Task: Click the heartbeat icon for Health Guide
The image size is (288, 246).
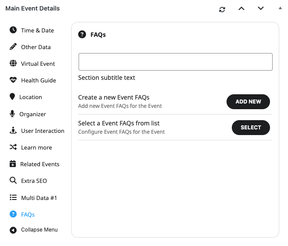Action: [x=13, y=80]
